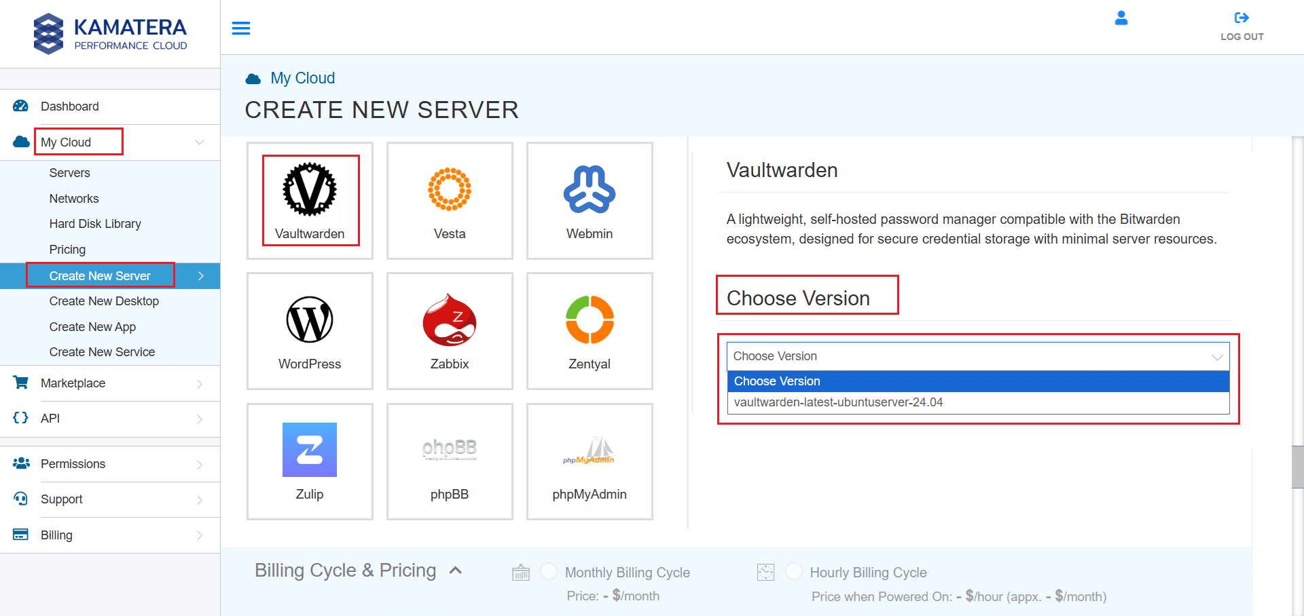Collapse the Billing Cycle & Pricing section

coord(456,571)
